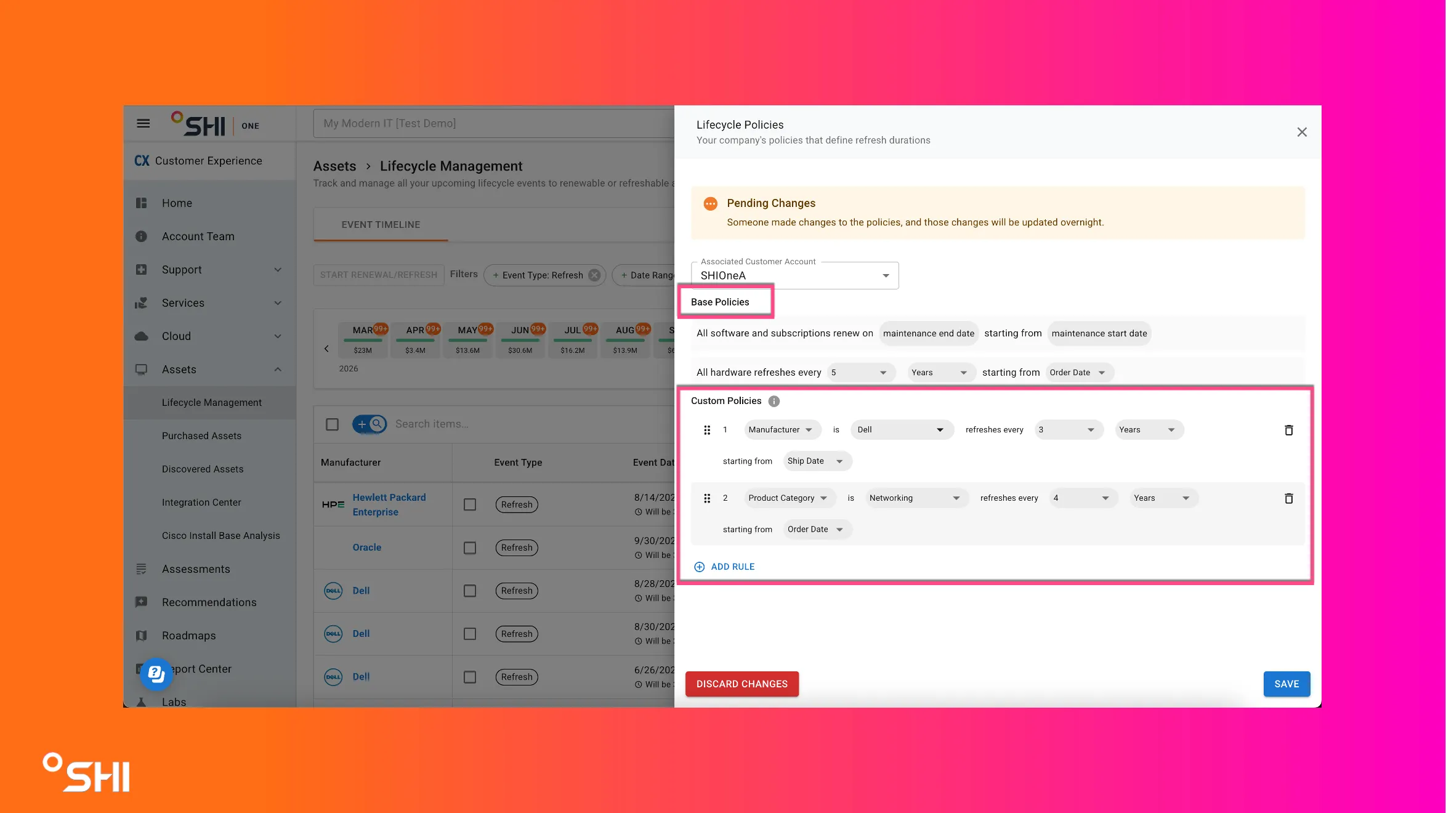
Task: Click the Home sidebar icon
Action: (x=142, y=203)
